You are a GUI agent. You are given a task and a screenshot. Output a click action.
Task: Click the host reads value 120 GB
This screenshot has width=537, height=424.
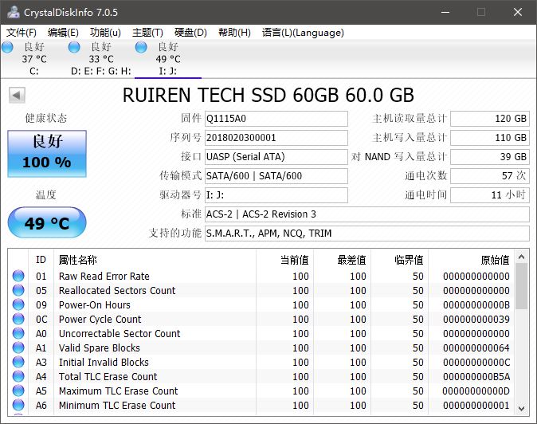pyautogui.click(x=490, y=119)
